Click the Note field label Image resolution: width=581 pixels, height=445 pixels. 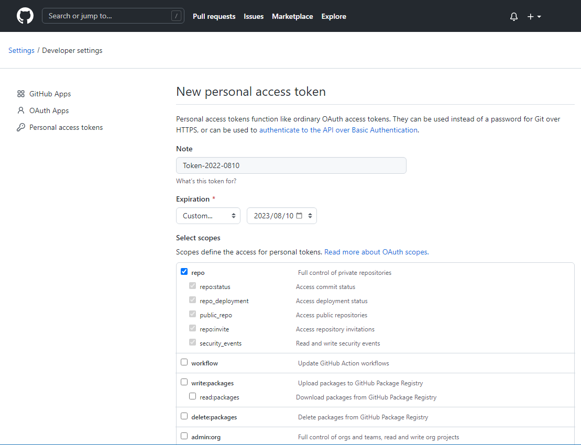(184, 149)
